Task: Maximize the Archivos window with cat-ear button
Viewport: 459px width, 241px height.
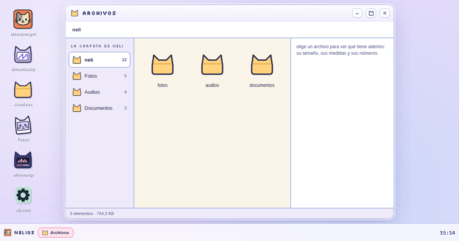Action: click(x=371, y=13)
